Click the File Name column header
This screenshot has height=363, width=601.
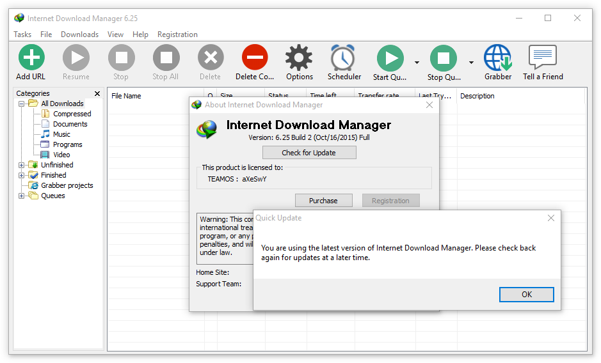point(156,96)
